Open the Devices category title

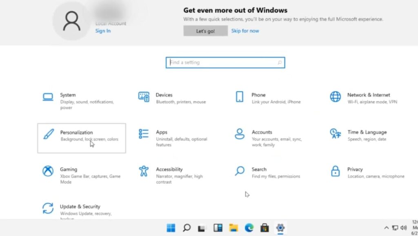click(x=164, y=95)
